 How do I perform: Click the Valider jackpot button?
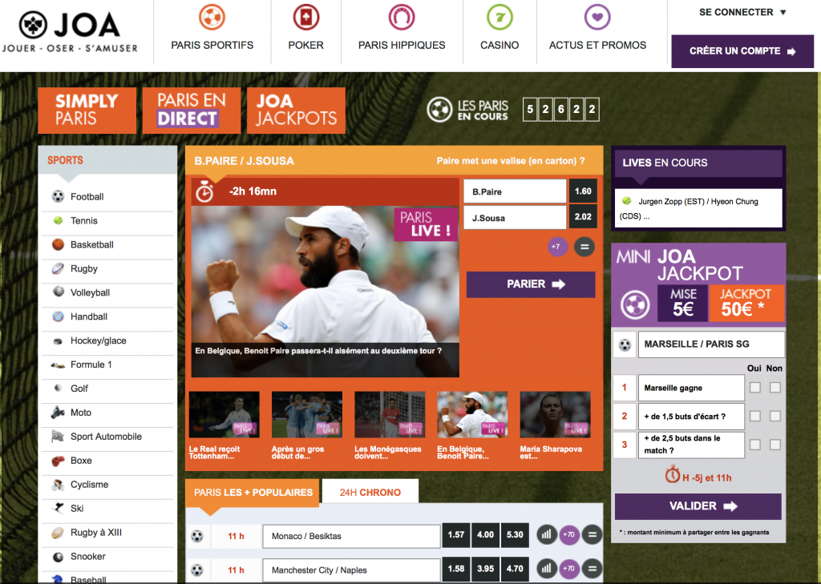pyautogui.click(x=698, y=506)
